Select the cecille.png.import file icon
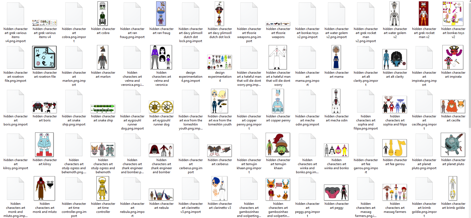 (424, 101)
